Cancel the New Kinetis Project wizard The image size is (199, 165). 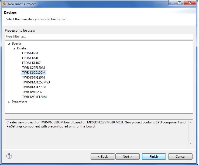coord(180,156)
